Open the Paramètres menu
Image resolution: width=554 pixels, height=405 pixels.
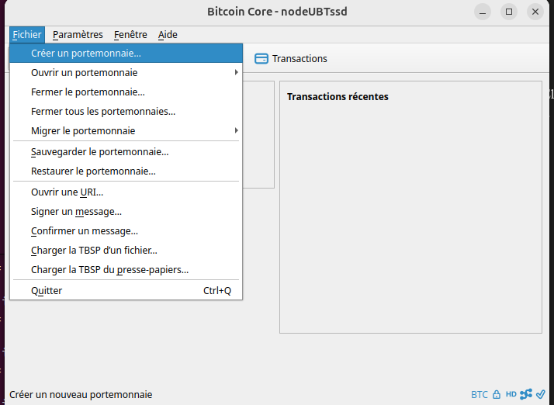click(x=78, y=35)
